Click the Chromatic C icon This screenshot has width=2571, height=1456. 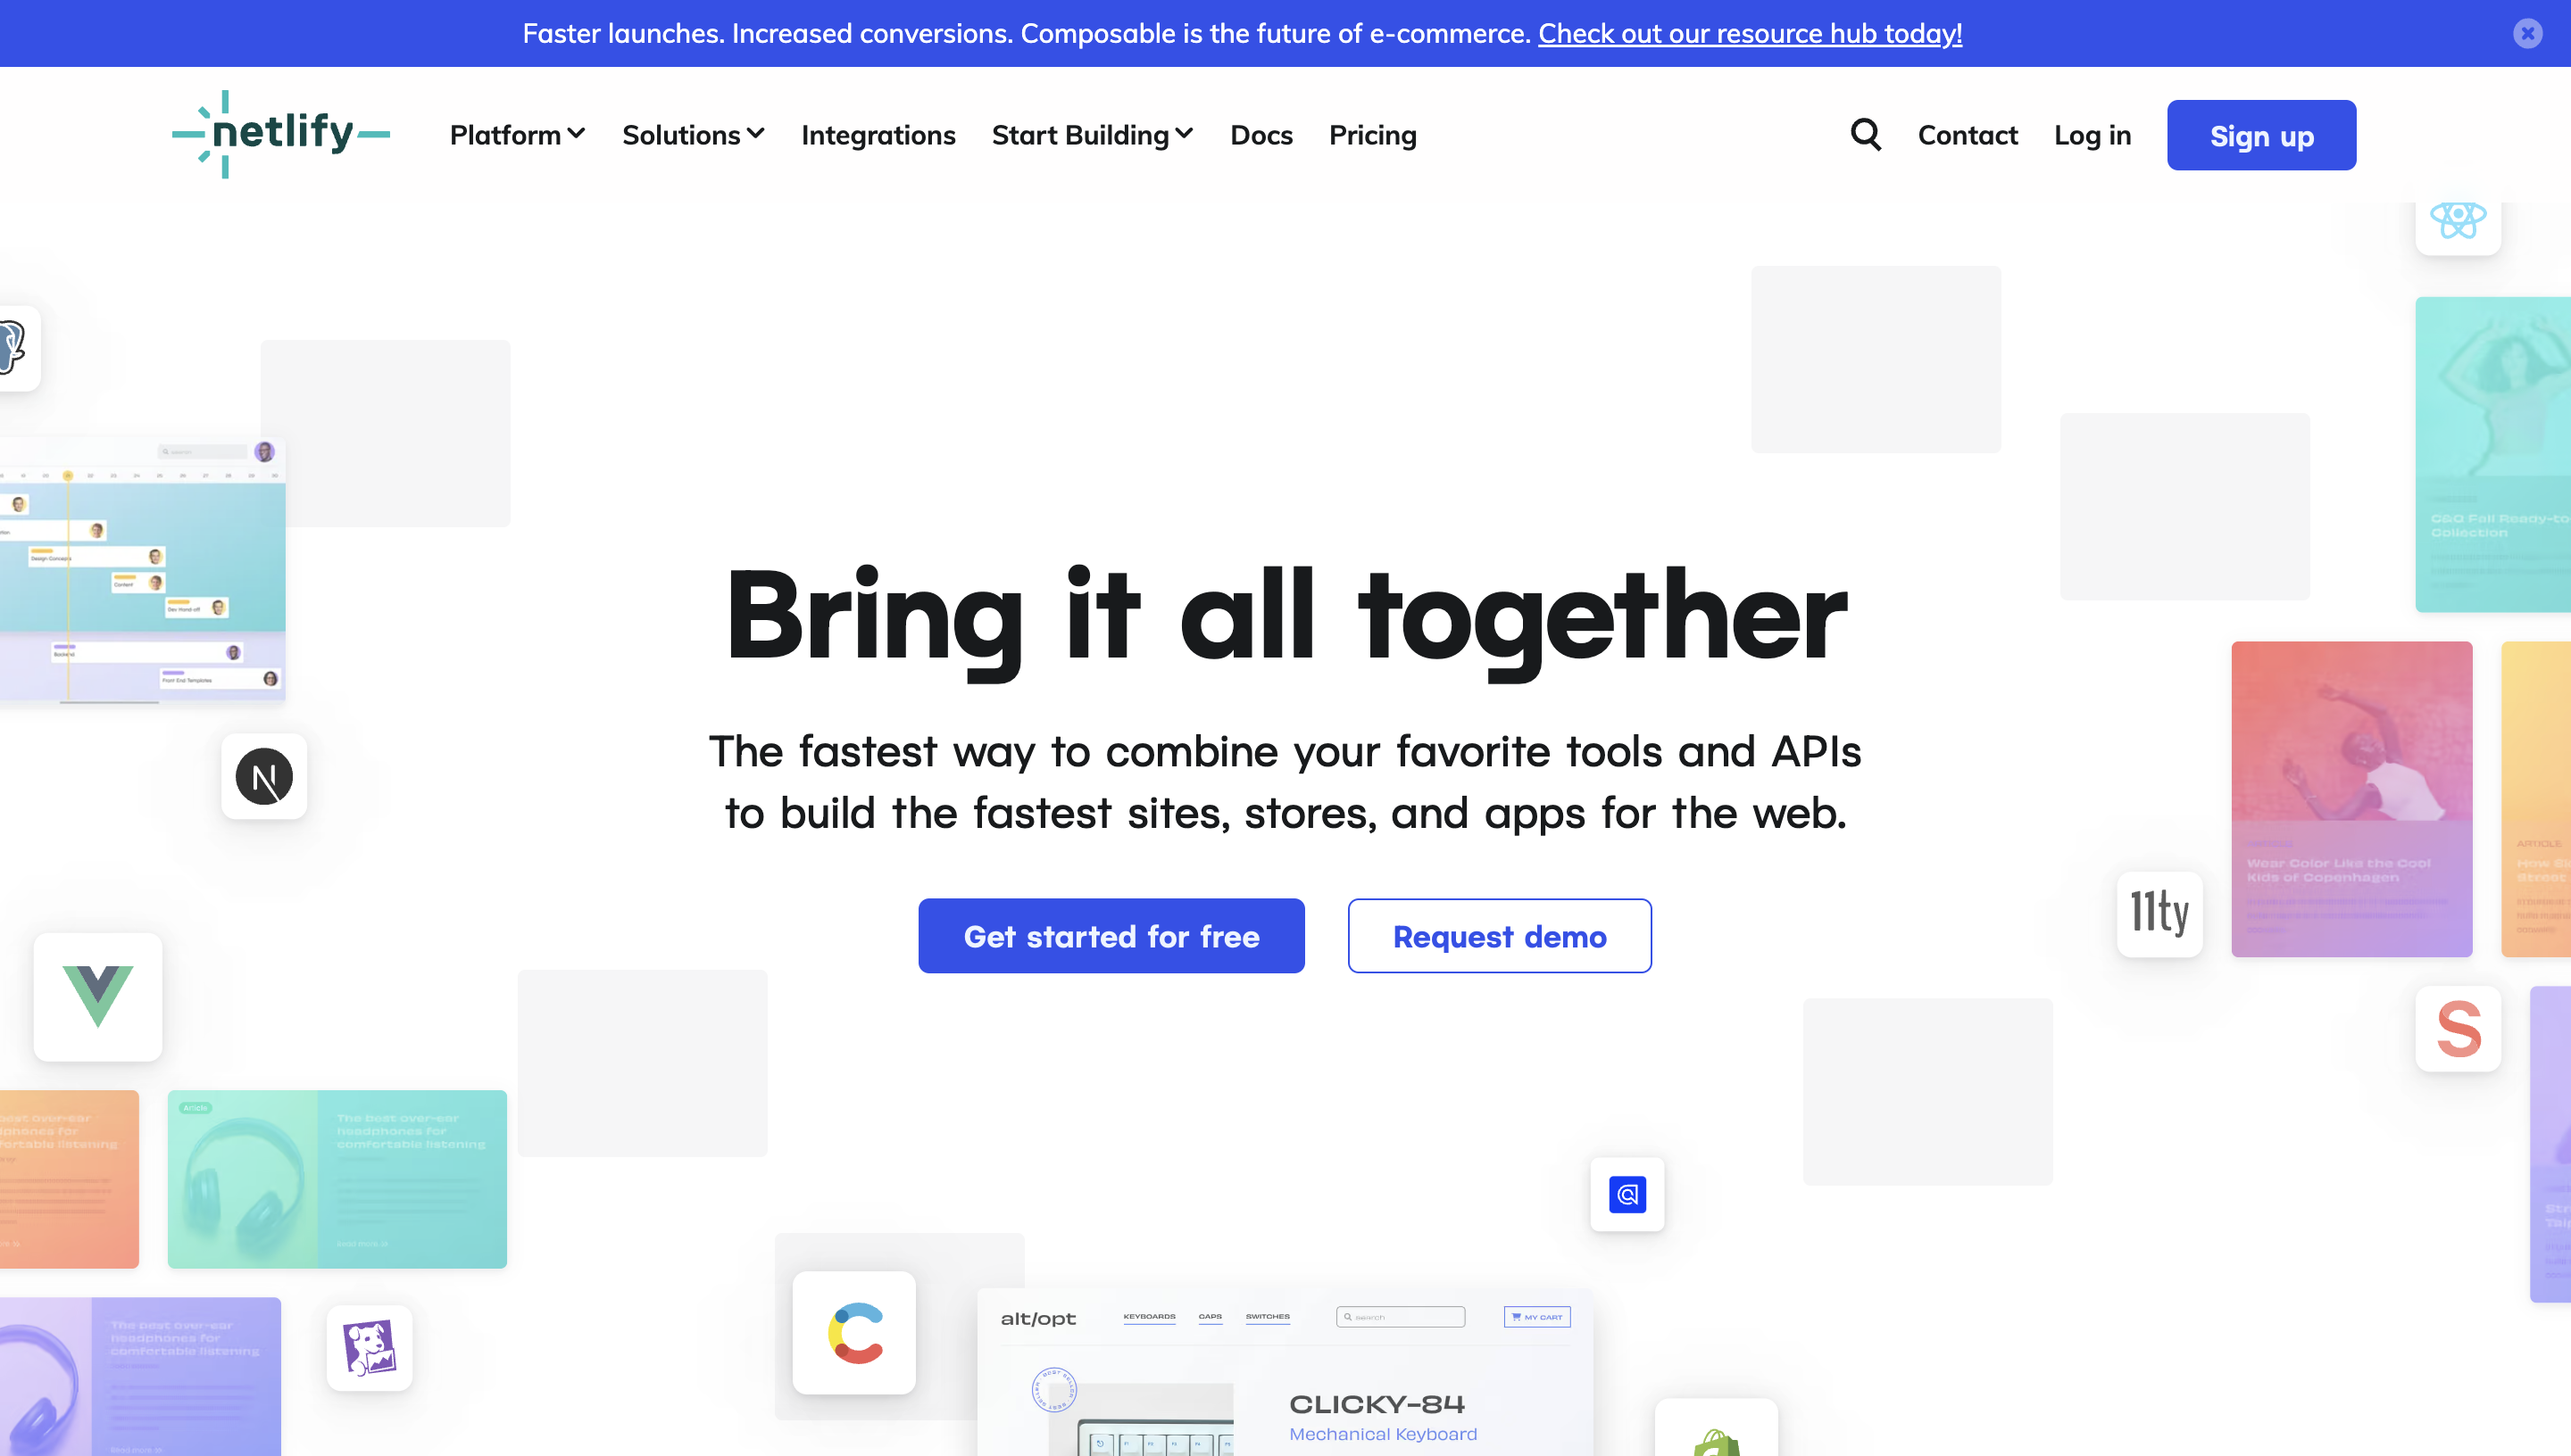pos(853,1336)
